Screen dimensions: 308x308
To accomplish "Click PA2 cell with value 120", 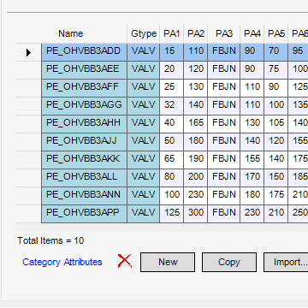I will (196, 70).
